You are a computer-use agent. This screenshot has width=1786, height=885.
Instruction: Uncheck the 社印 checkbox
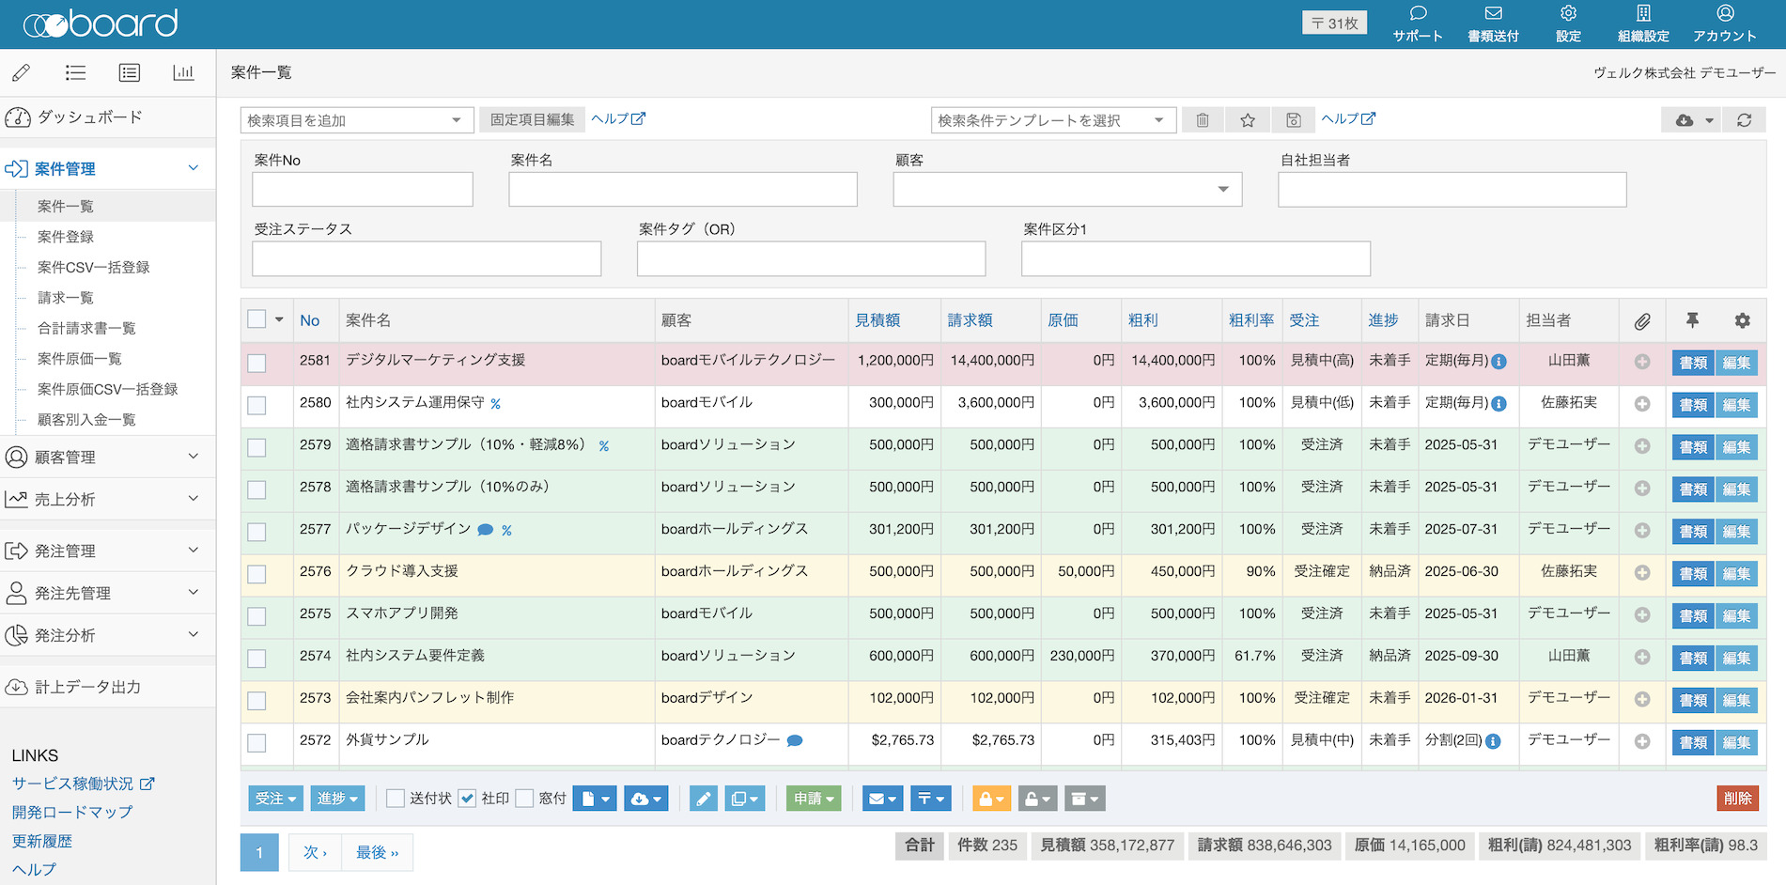point(467,799)
